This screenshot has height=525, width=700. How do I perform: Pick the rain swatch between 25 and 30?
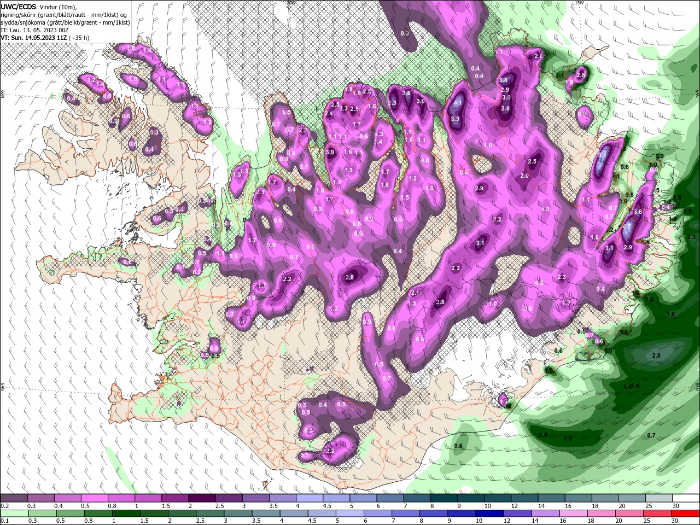[658, 514]
